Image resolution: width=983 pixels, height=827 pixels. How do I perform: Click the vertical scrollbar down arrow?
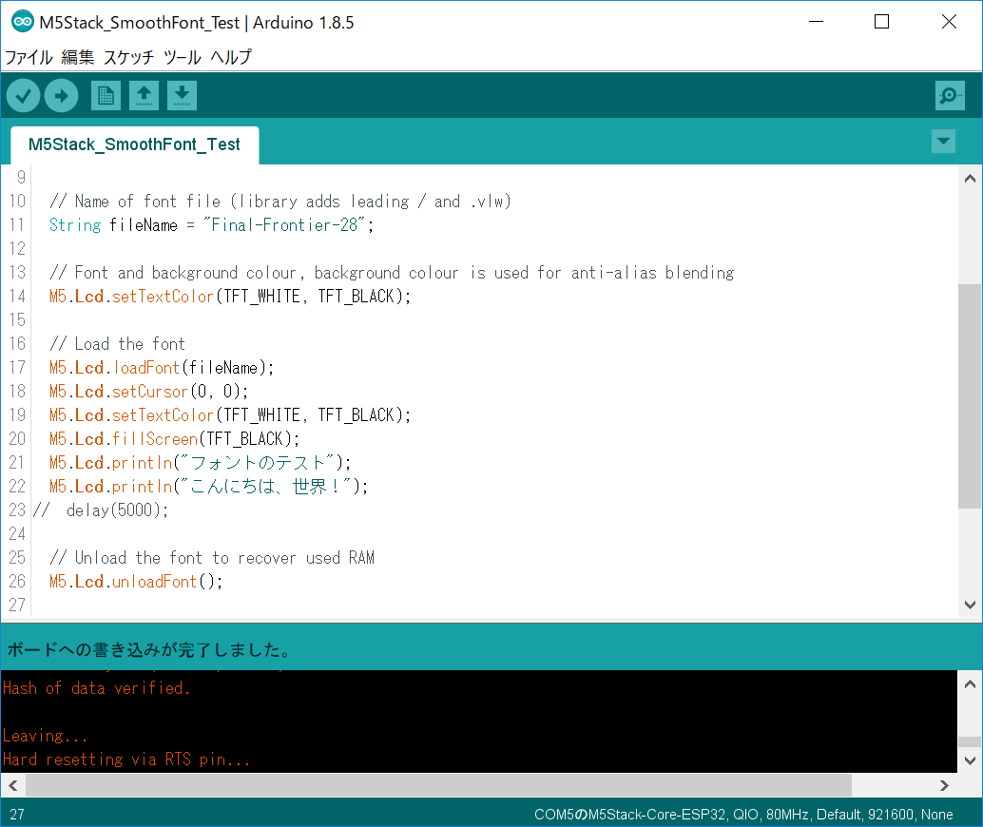970,604
